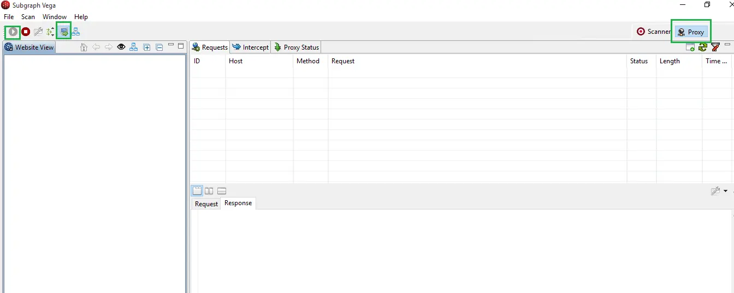The width and height of the screenshot is (734, 293).
Task: Open the Scan menu
Action: [28, 17]
